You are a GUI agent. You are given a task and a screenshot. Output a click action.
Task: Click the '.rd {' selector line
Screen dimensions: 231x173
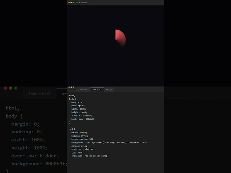tap(72, 129)
